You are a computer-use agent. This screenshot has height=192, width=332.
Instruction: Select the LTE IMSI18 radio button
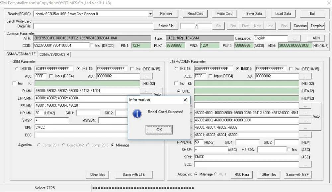click(176, 69)
